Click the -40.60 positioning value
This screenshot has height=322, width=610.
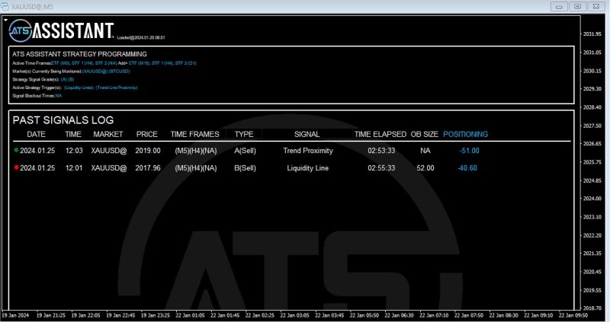pyautogui.click(x=467, y=168)
